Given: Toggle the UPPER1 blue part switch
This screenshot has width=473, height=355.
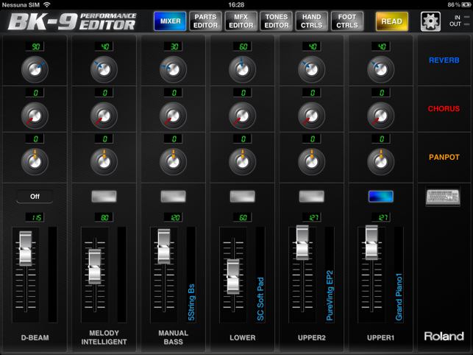Looking at the screenshot, I should (x=380, y=197).
